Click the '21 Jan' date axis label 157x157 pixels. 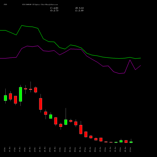pyautogui.click(x=130, y=149)
